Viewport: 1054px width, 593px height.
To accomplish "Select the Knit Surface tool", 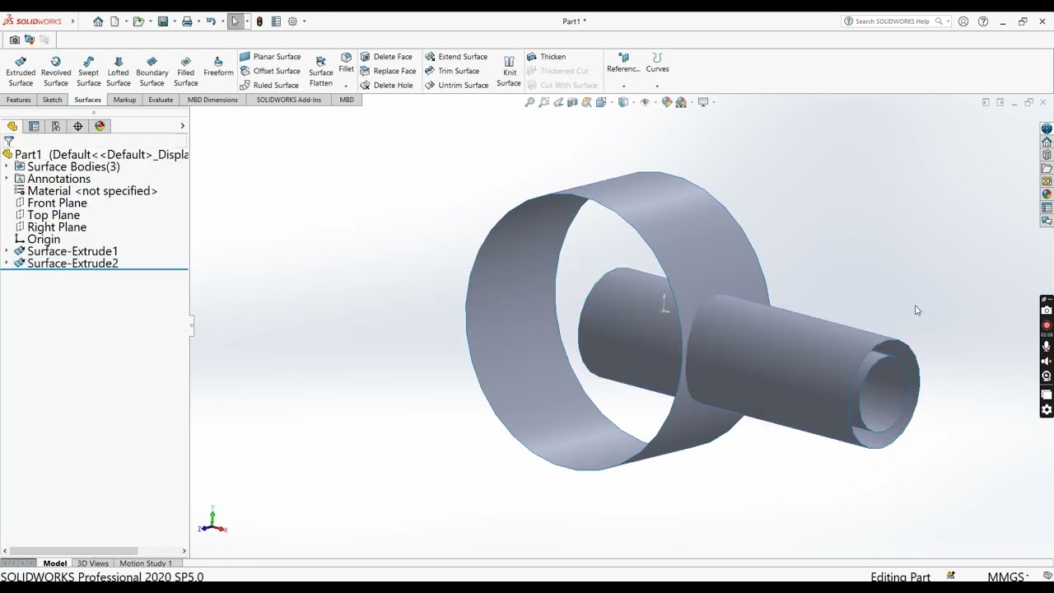I will pyautogui.click(x=509, y=72).
